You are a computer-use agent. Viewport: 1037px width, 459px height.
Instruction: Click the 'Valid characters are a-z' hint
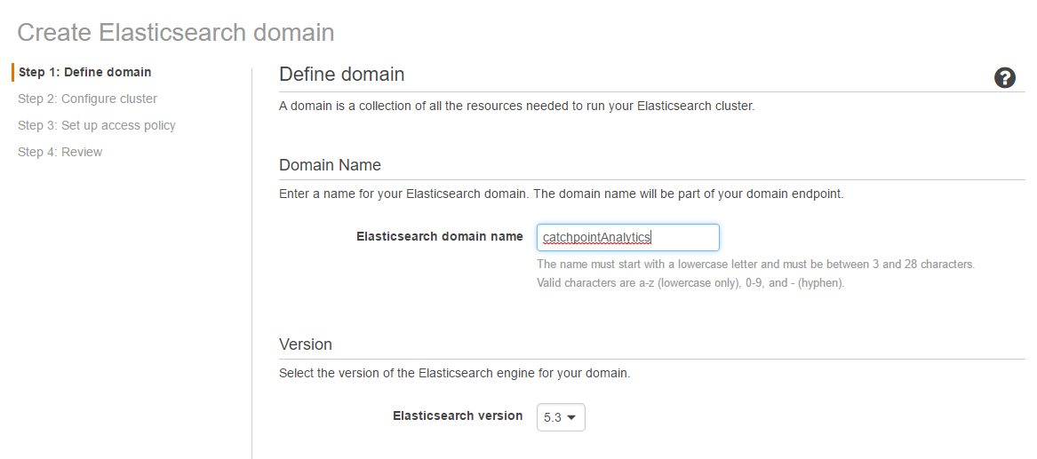(x=690, y=284)
